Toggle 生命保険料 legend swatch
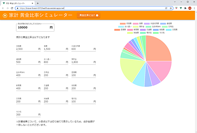 [x=148, y=27]
